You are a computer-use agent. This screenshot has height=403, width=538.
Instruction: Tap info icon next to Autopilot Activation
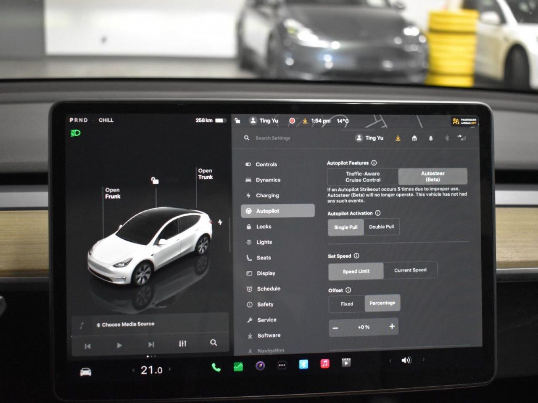[x=378, y=213]
